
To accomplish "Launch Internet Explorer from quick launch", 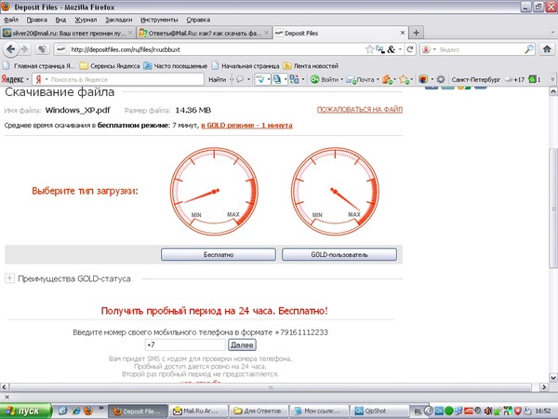I will 76,411.
